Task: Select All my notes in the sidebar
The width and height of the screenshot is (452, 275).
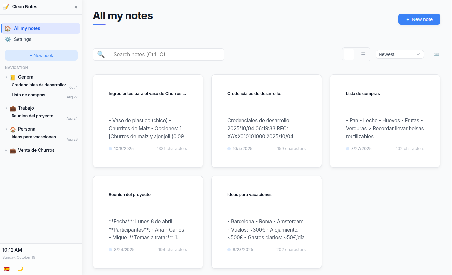Action: pyautogui.click(x=28, y=28)
